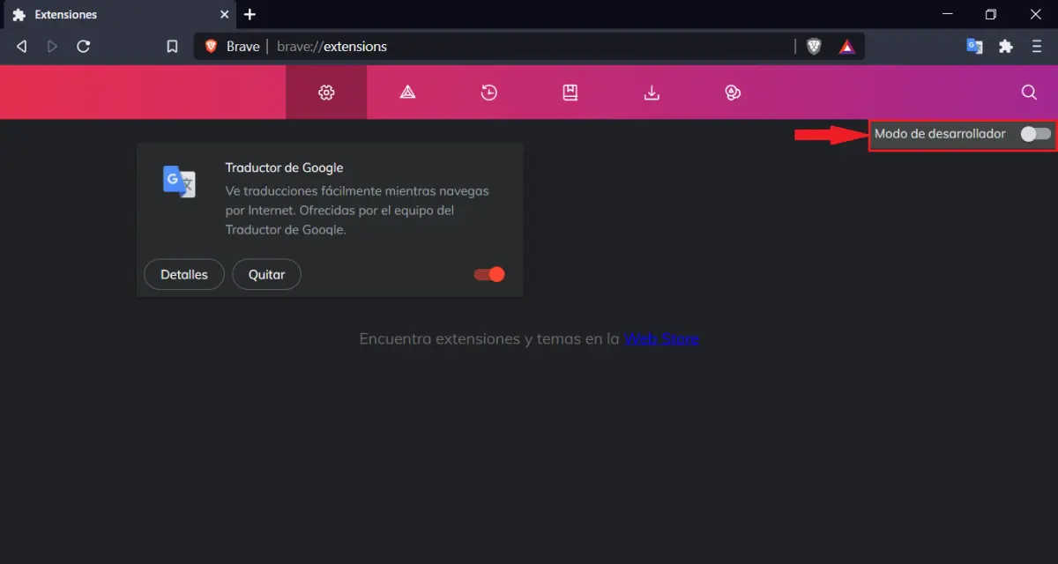This screenshot has height=564, width=1058.
Task: Click Quitar to remove the extension
Action: (266, 274)
